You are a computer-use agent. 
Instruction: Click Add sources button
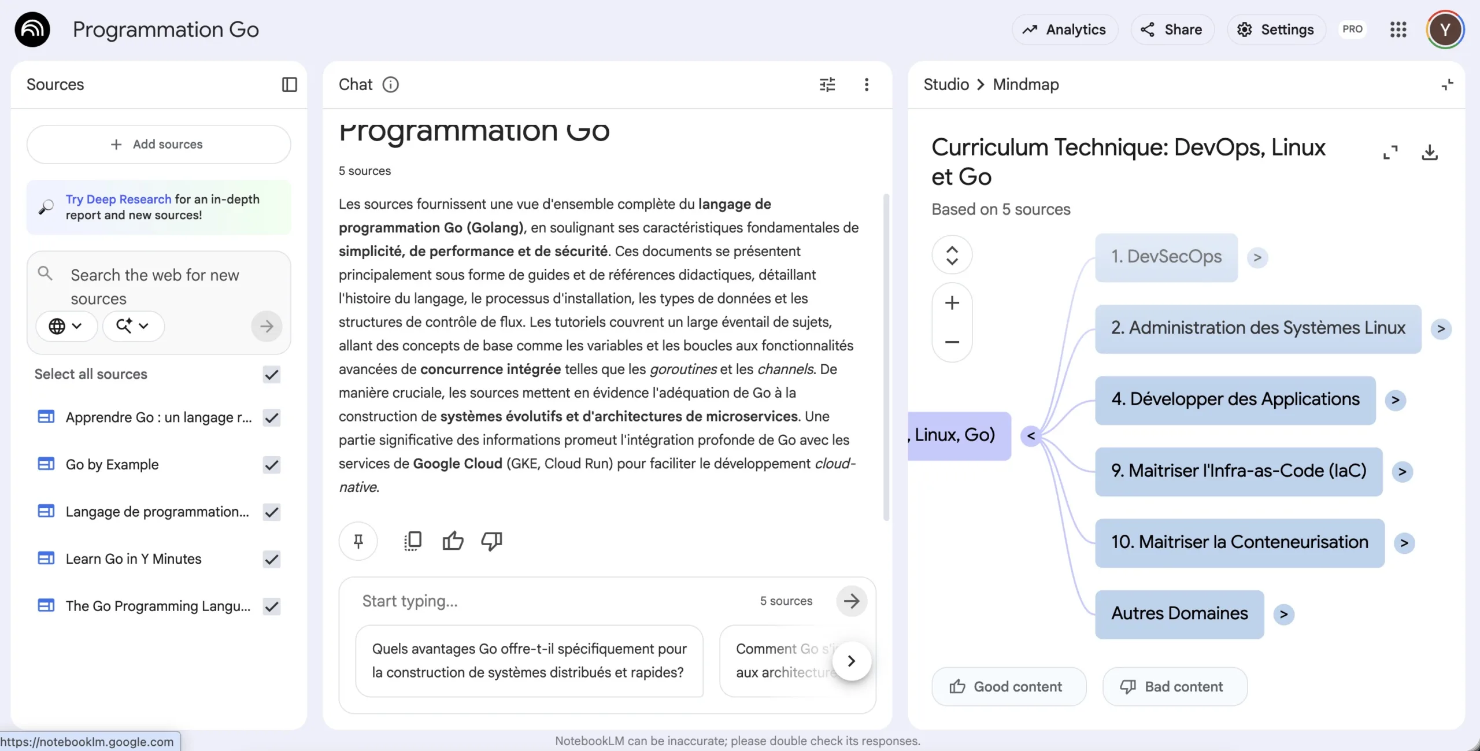point(158,144)
